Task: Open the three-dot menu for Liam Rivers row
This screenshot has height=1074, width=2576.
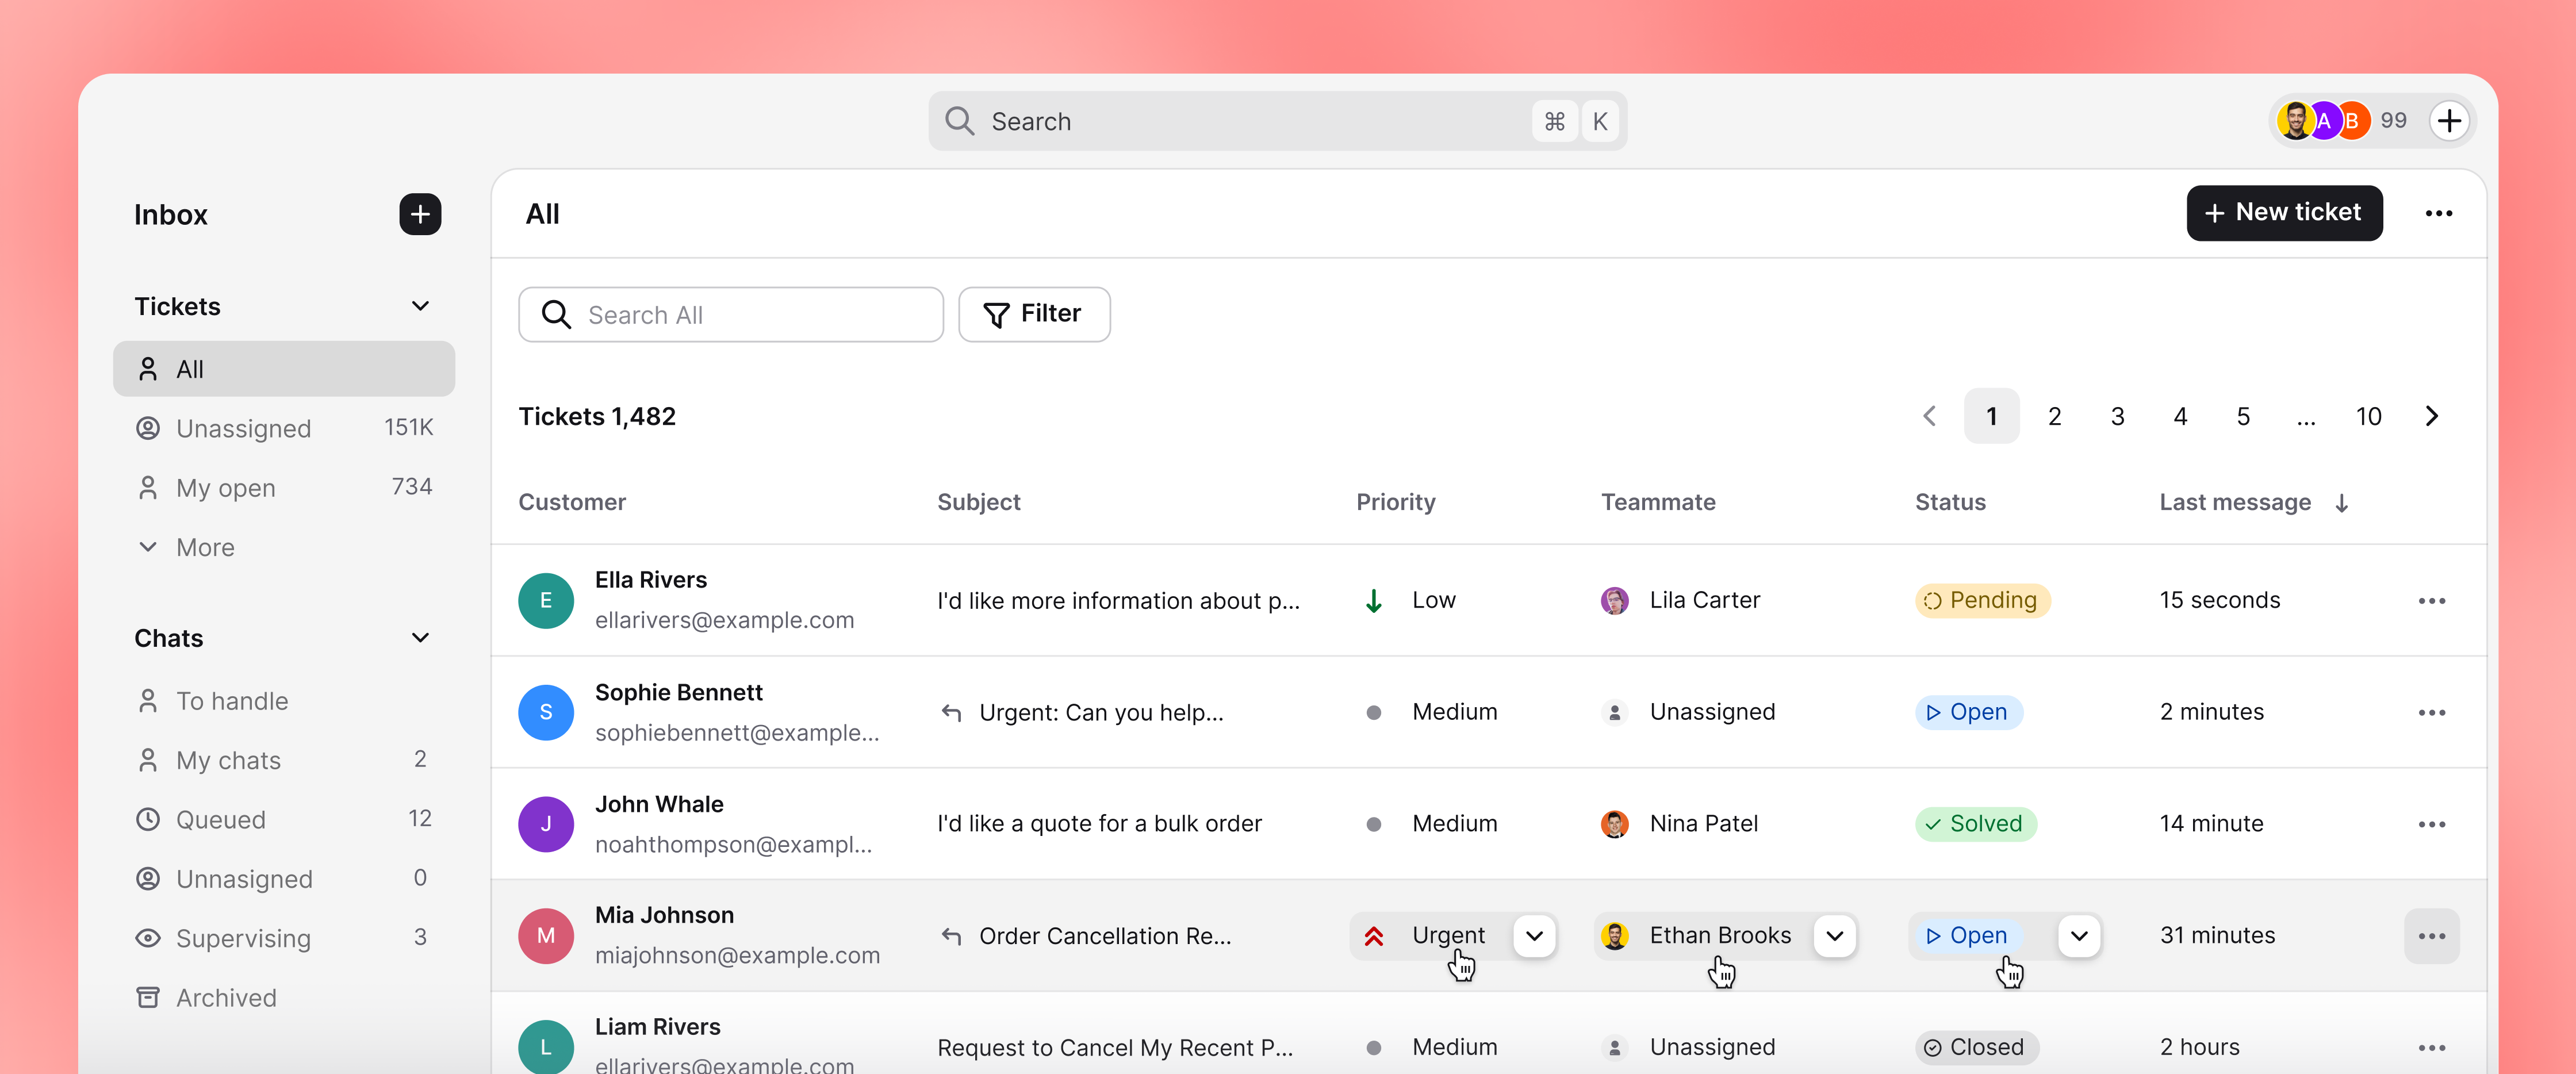Action: 2431,1047
